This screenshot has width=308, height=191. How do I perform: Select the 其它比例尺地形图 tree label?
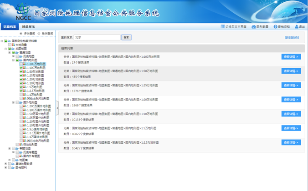click(x=38, y=141)
